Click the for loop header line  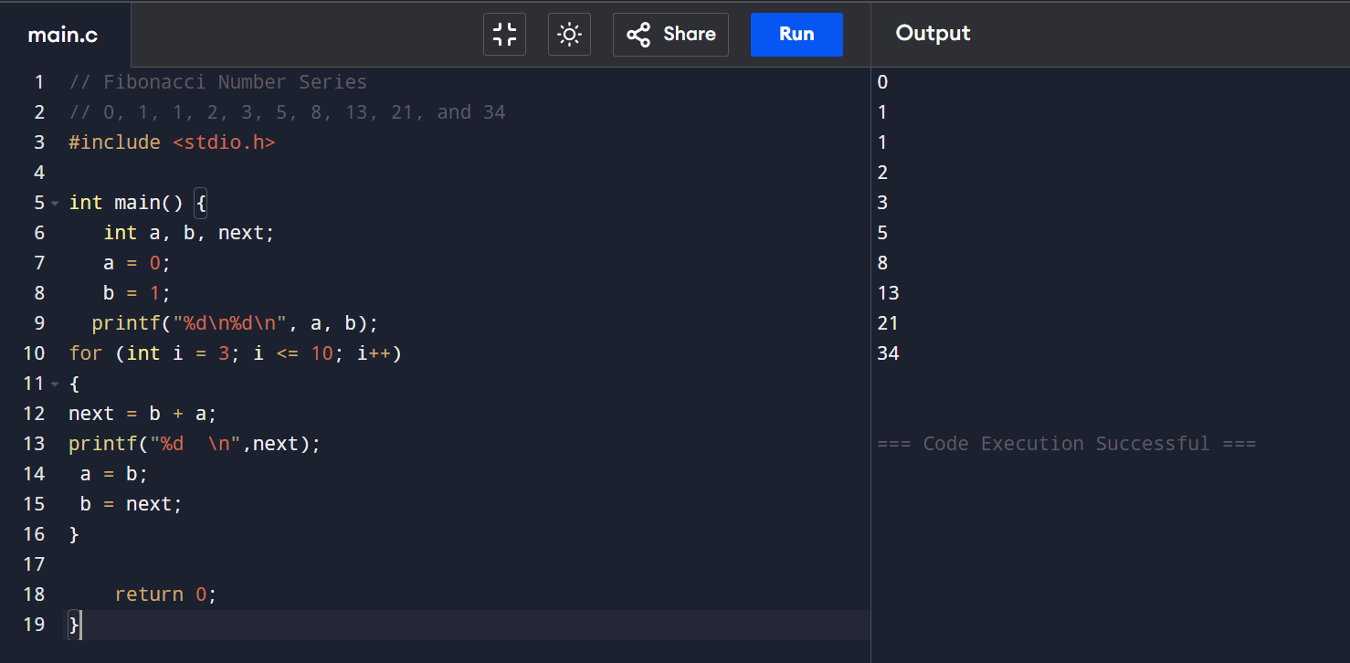coord(235,353)
